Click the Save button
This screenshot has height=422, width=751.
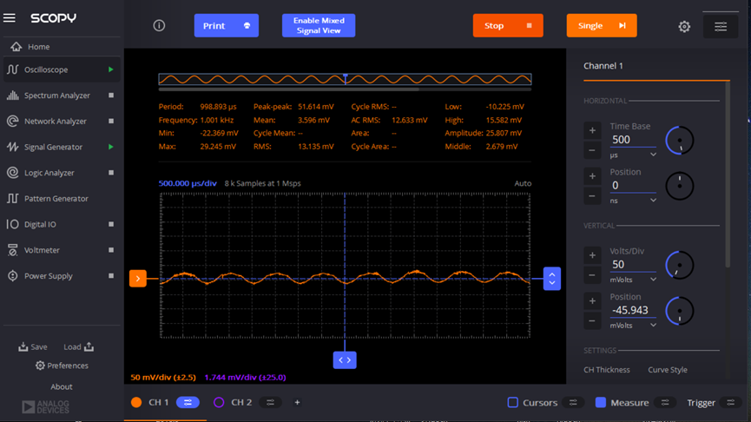[33, 346]
